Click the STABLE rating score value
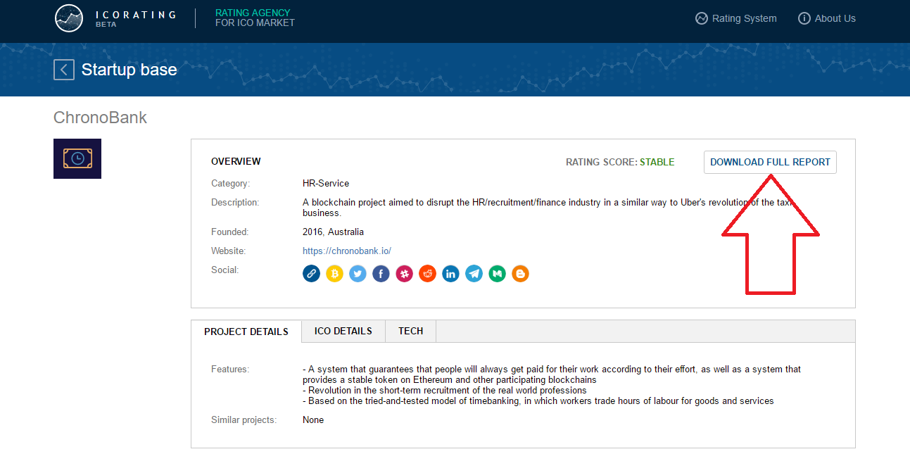 657,162
